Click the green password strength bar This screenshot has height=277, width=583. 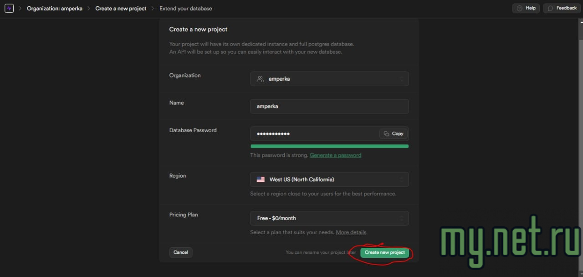coord(329,146)
